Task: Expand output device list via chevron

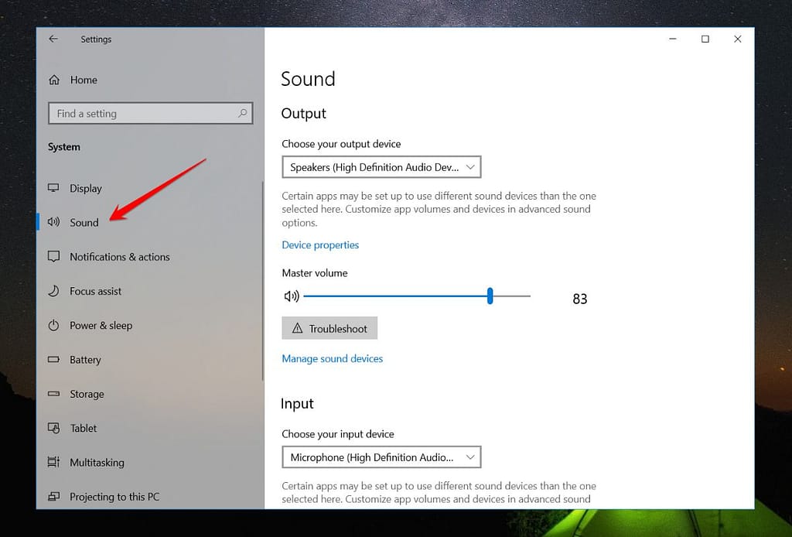Action: point(470,167)
